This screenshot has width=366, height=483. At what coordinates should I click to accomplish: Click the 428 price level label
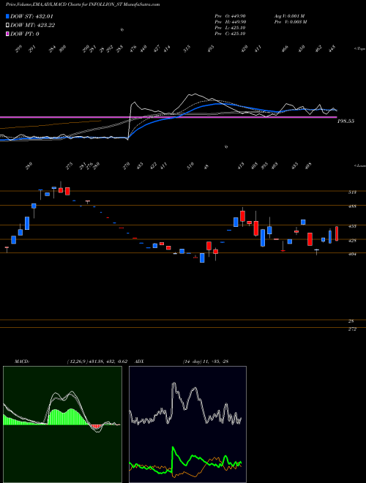click(352, 241)
